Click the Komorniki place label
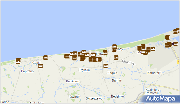Screen dimensions: 180x104 tap(154, 73)
